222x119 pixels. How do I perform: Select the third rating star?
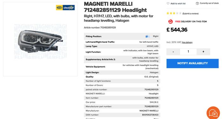[174, 13]
